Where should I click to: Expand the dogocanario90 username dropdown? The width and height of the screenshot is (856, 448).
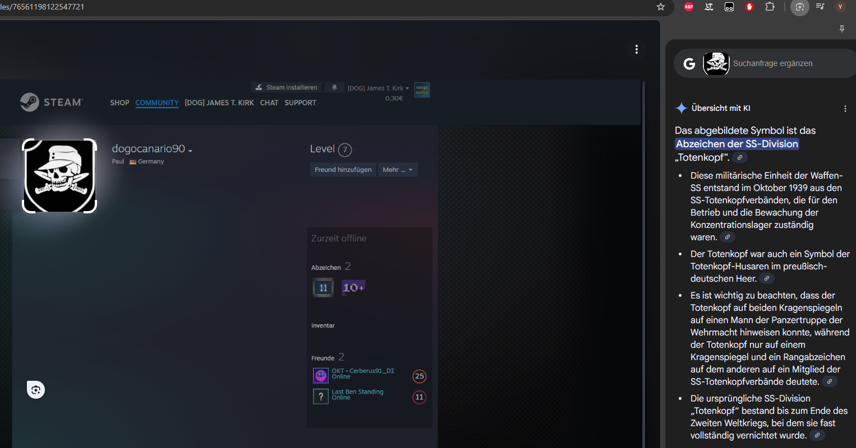pos(191,151)
